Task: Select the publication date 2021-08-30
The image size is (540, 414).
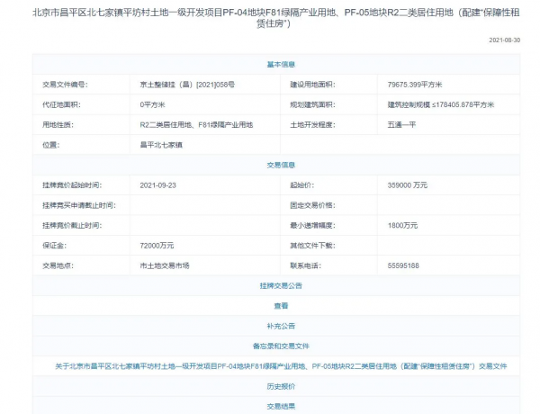Action: point(505,40)
